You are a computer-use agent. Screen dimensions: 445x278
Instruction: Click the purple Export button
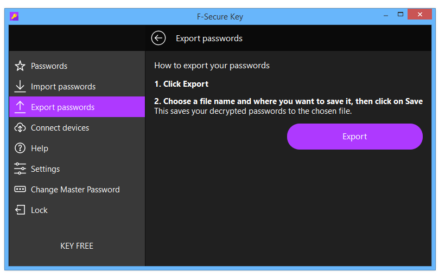(x=355, y=137)
